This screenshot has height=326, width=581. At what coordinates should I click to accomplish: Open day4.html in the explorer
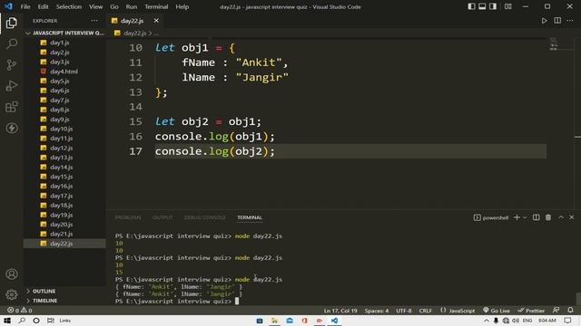click(x=64, y=72)
